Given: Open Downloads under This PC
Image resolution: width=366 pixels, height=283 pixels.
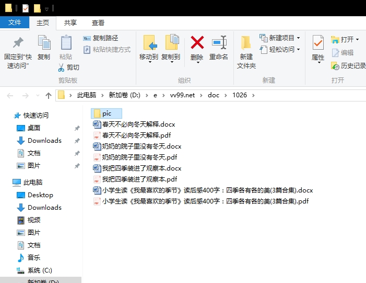Looking at the screenshot, I should point(39,208).
